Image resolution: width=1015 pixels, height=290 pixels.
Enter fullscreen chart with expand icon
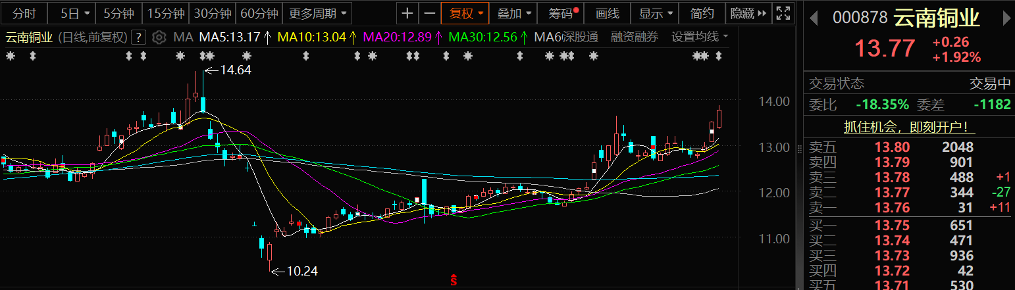click(783, 13)
